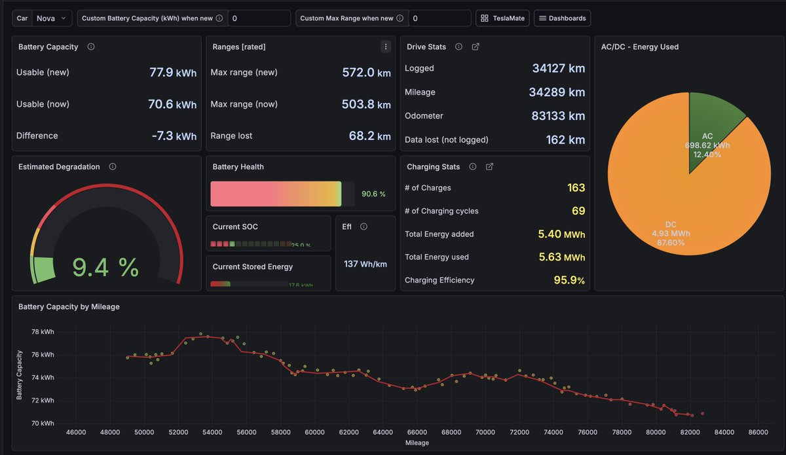
Task: Click the Battery Capacity by Mileage panel title
Action: 69,306
